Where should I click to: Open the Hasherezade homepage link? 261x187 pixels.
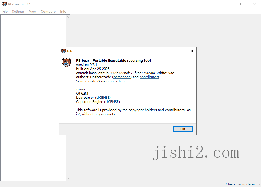click(x=122, y=77)
